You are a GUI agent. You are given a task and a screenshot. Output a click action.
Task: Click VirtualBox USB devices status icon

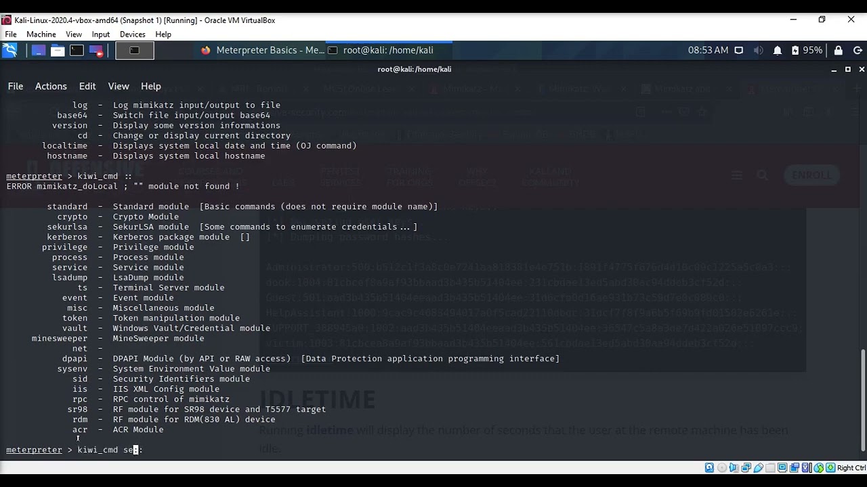[758, 467]
